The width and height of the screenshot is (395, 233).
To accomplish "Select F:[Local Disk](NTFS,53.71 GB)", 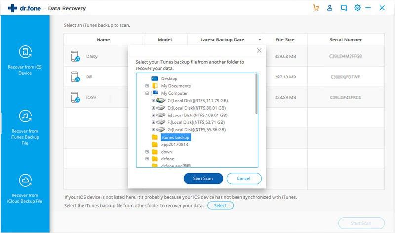I will pos(196,122).
